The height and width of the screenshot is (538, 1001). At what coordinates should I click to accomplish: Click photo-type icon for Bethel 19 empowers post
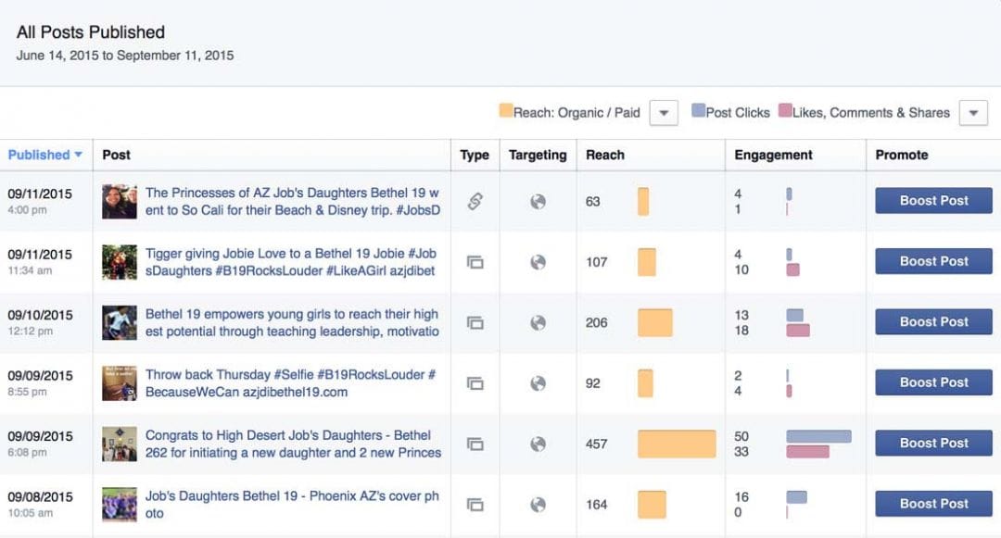coord(475,323)
